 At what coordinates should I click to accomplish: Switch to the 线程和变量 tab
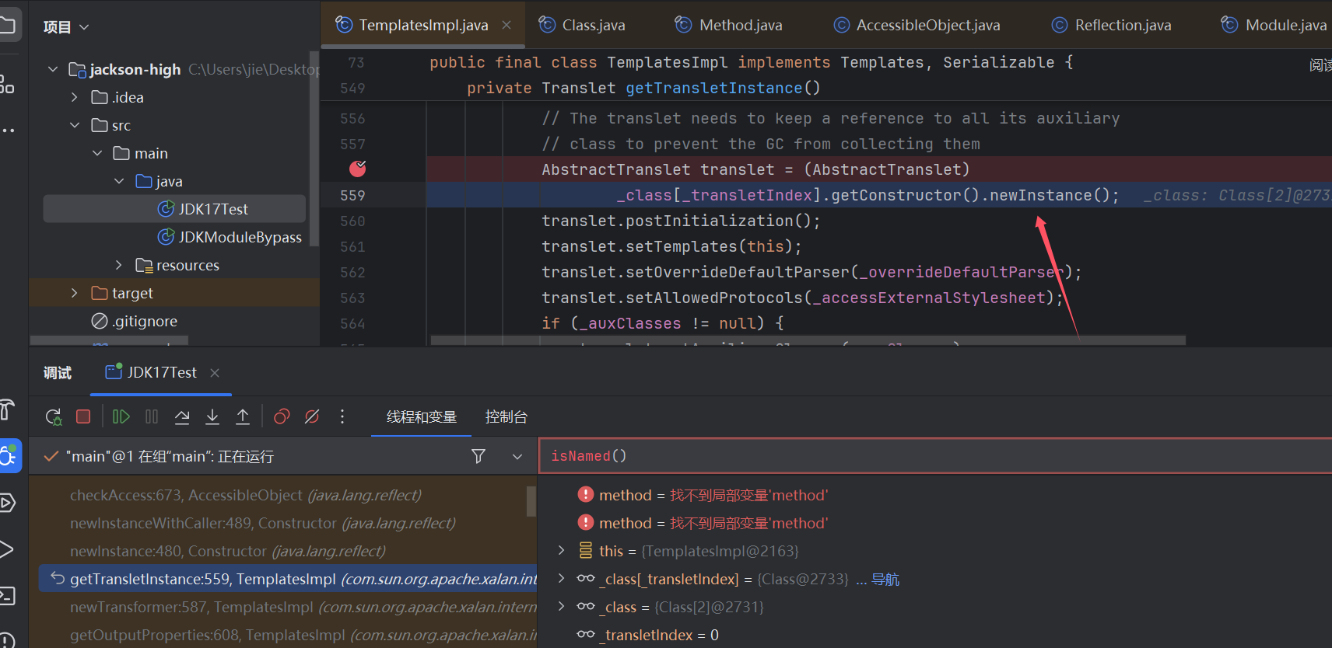point(422,417)
